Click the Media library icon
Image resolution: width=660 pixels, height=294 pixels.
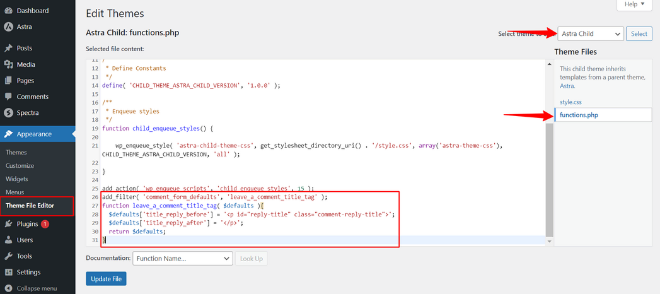pos(9,64)
